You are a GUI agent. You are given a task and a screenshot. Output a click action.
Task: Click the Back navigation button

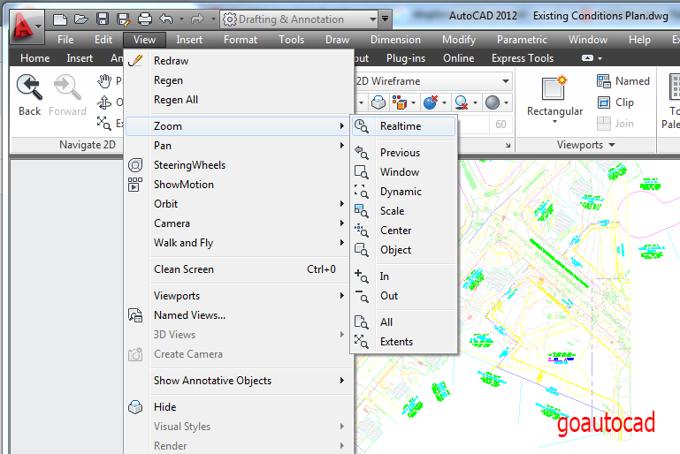29,95
